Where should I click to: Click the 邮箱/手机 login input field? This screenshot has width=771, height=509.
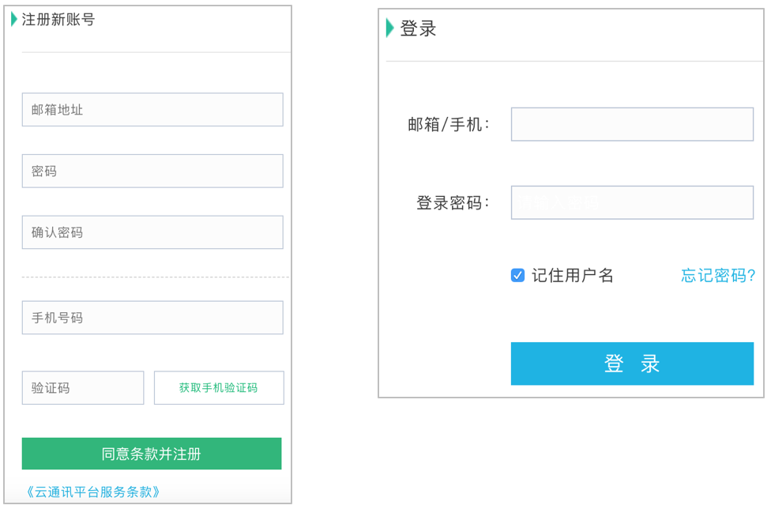[632, 125]
